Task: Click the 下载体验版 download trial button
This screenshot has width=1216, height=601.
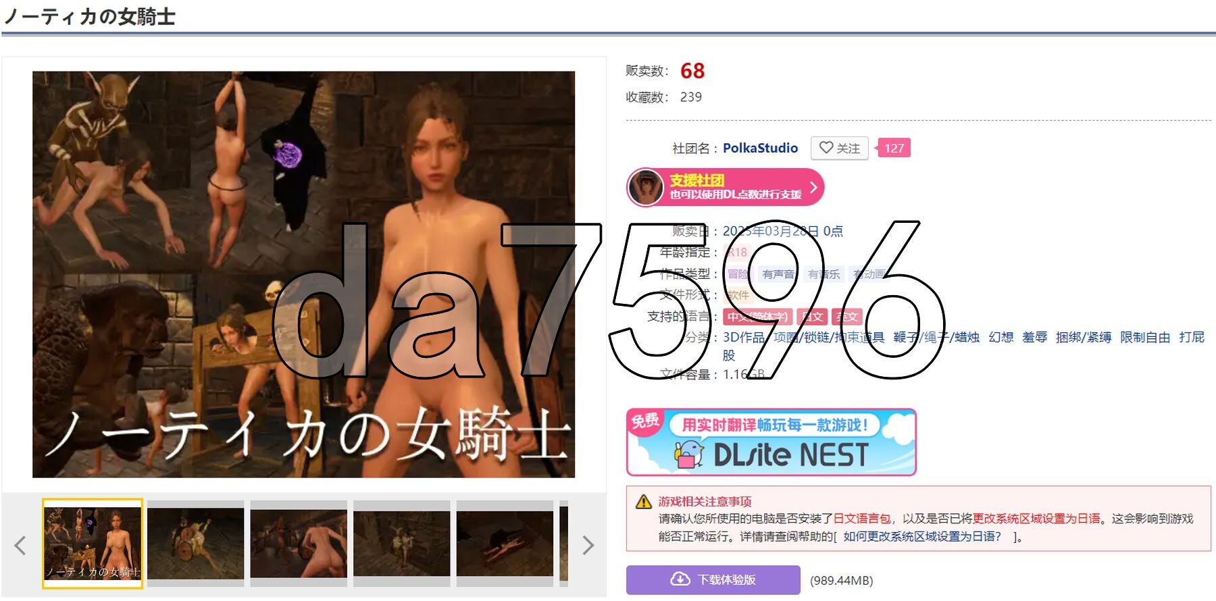Action: coord(713,579)
